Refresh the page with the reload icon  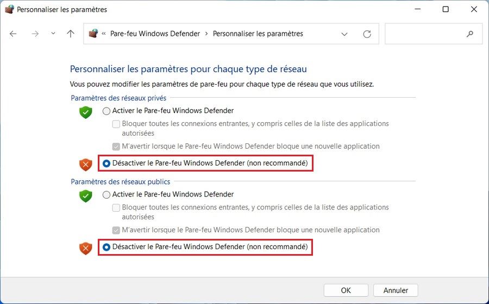pyautogui.click(x=367, y=34)
